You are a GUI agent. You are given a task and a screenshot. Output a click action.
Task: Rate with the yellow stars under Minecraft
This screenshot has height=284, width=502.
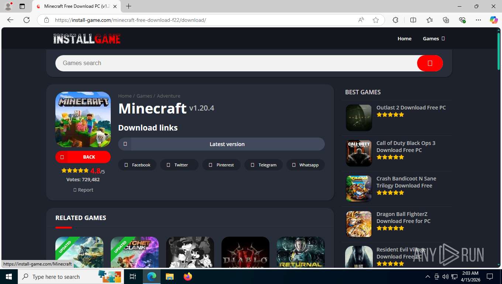[x=75, y=170]
